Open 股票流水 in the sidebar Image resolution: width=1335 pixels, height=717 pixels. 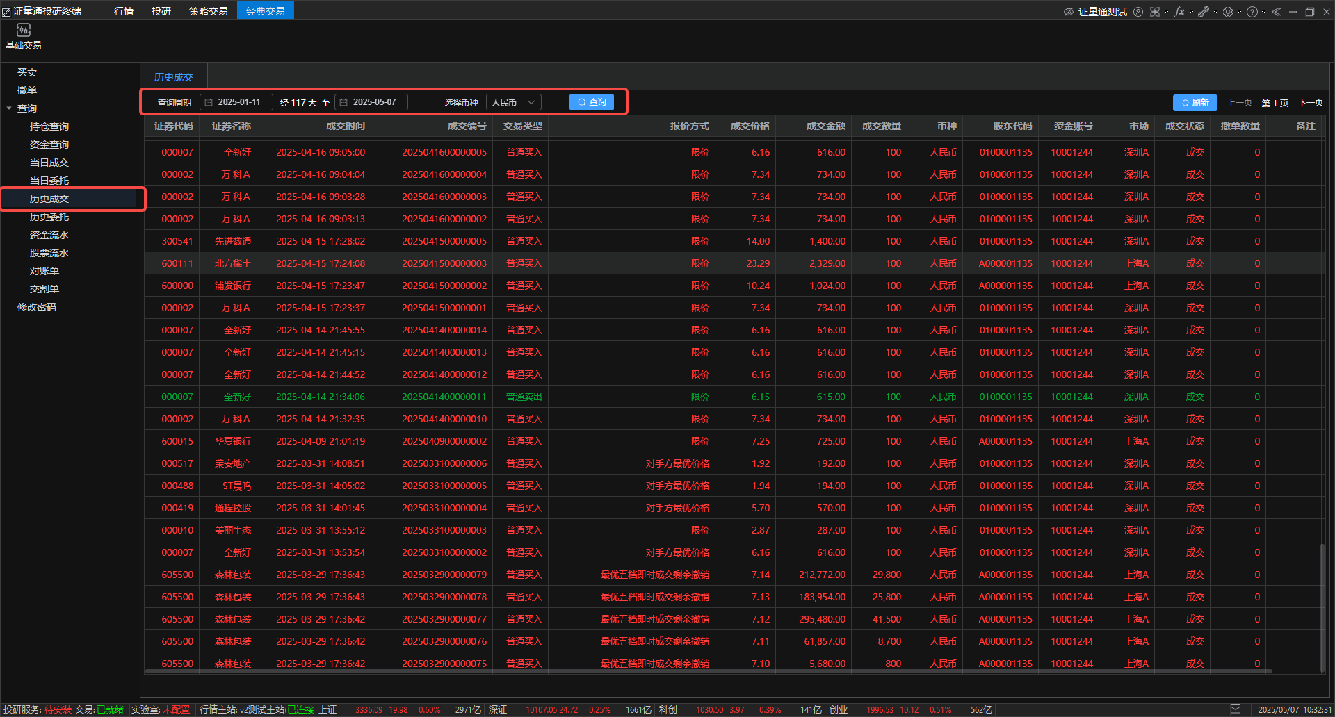click(x=49, y=253)
